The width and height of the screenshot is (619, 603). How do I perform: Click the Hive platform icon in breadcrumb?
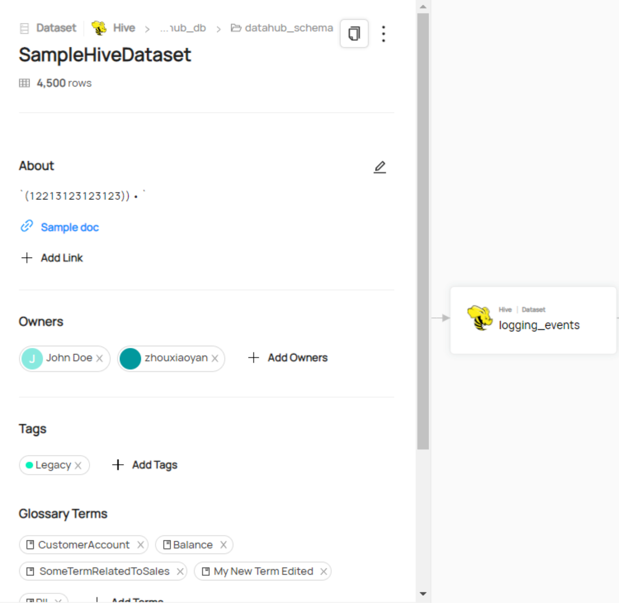(x=99, y=28)
